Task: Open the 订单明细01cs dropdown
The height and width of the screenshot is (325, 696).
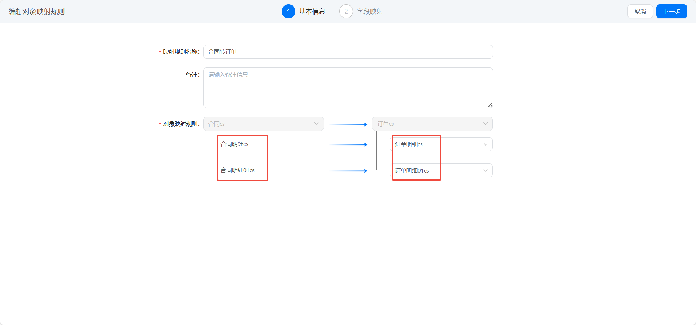Action: point(441,170)
